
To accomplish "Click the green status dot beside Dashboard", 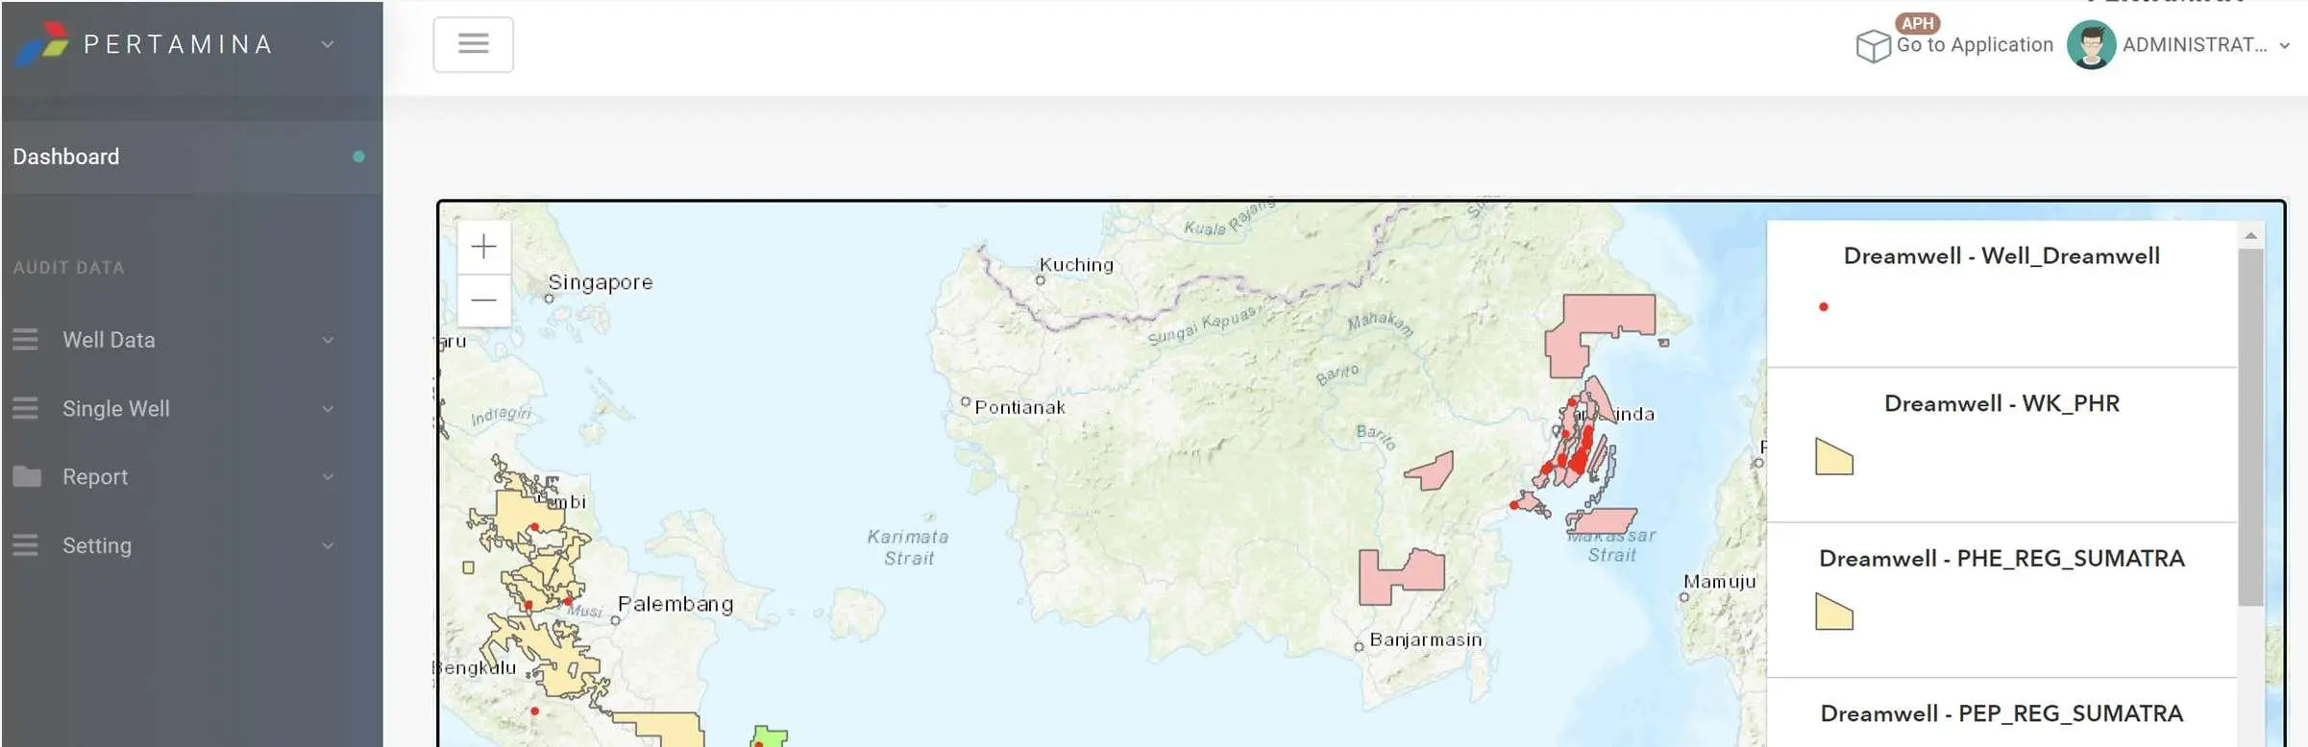I will tap(358, 157).
